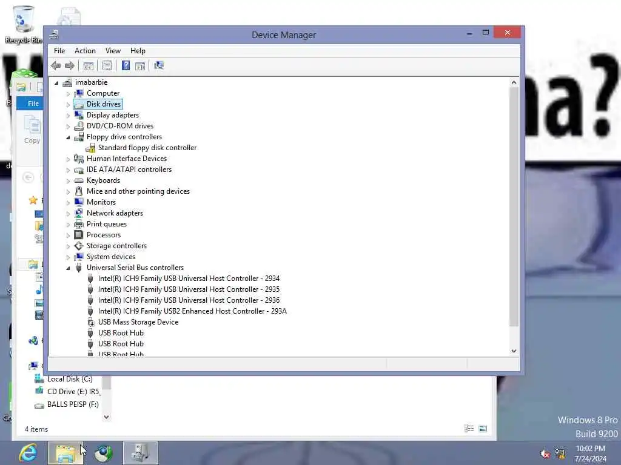The width and height of the screenshot is (621, 465).
Task: Click the Network adapters icon
Action: (79, 213)
